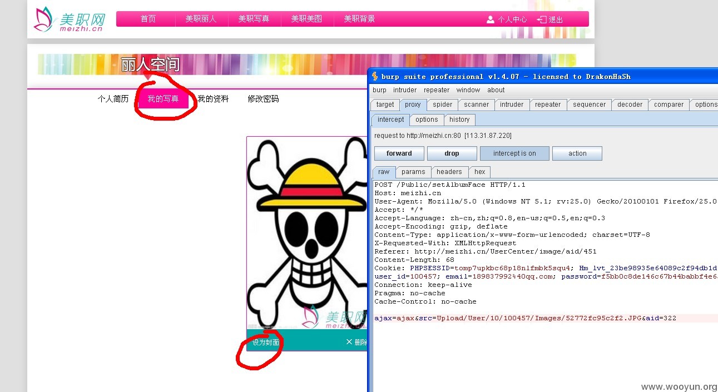Click the X-Requested-With header line
This screenshot has height=392, width=718.
coord(445,243)
